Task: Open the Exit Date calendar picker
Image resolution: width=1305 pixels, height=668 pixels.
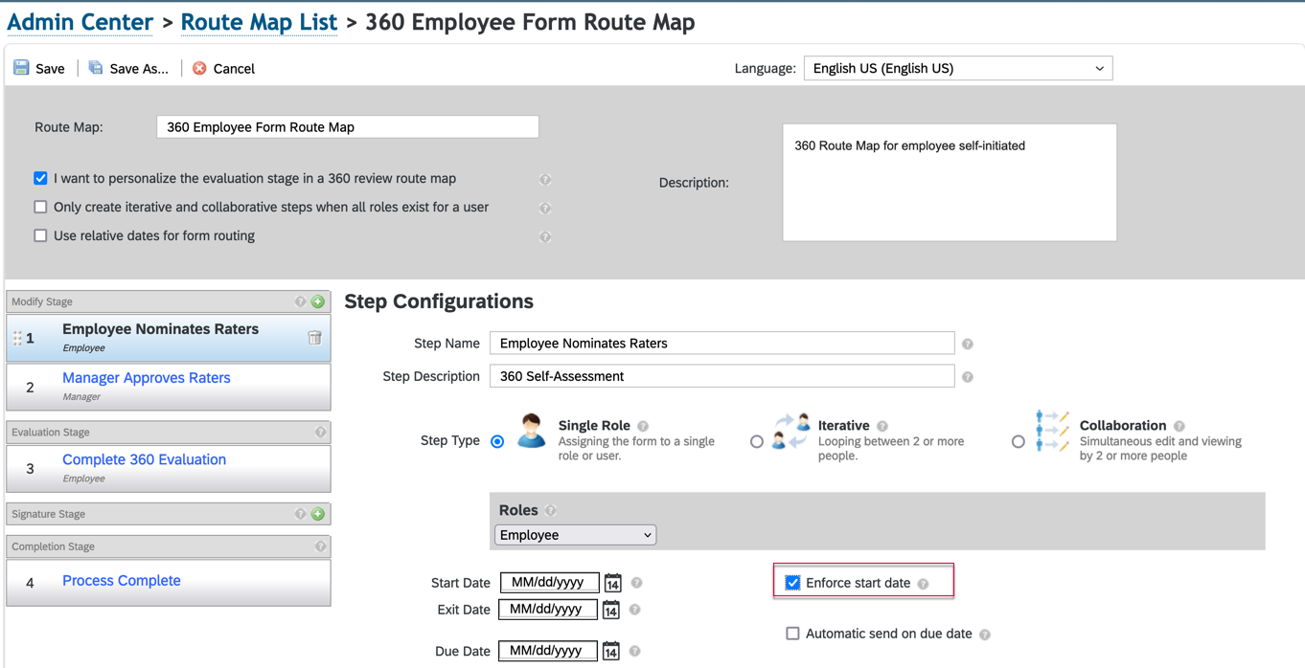Action: click(x=610, y=610)
